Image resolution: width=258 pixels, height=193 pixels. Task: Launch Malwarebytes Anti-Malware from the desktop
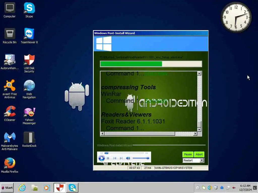[10, 141]
